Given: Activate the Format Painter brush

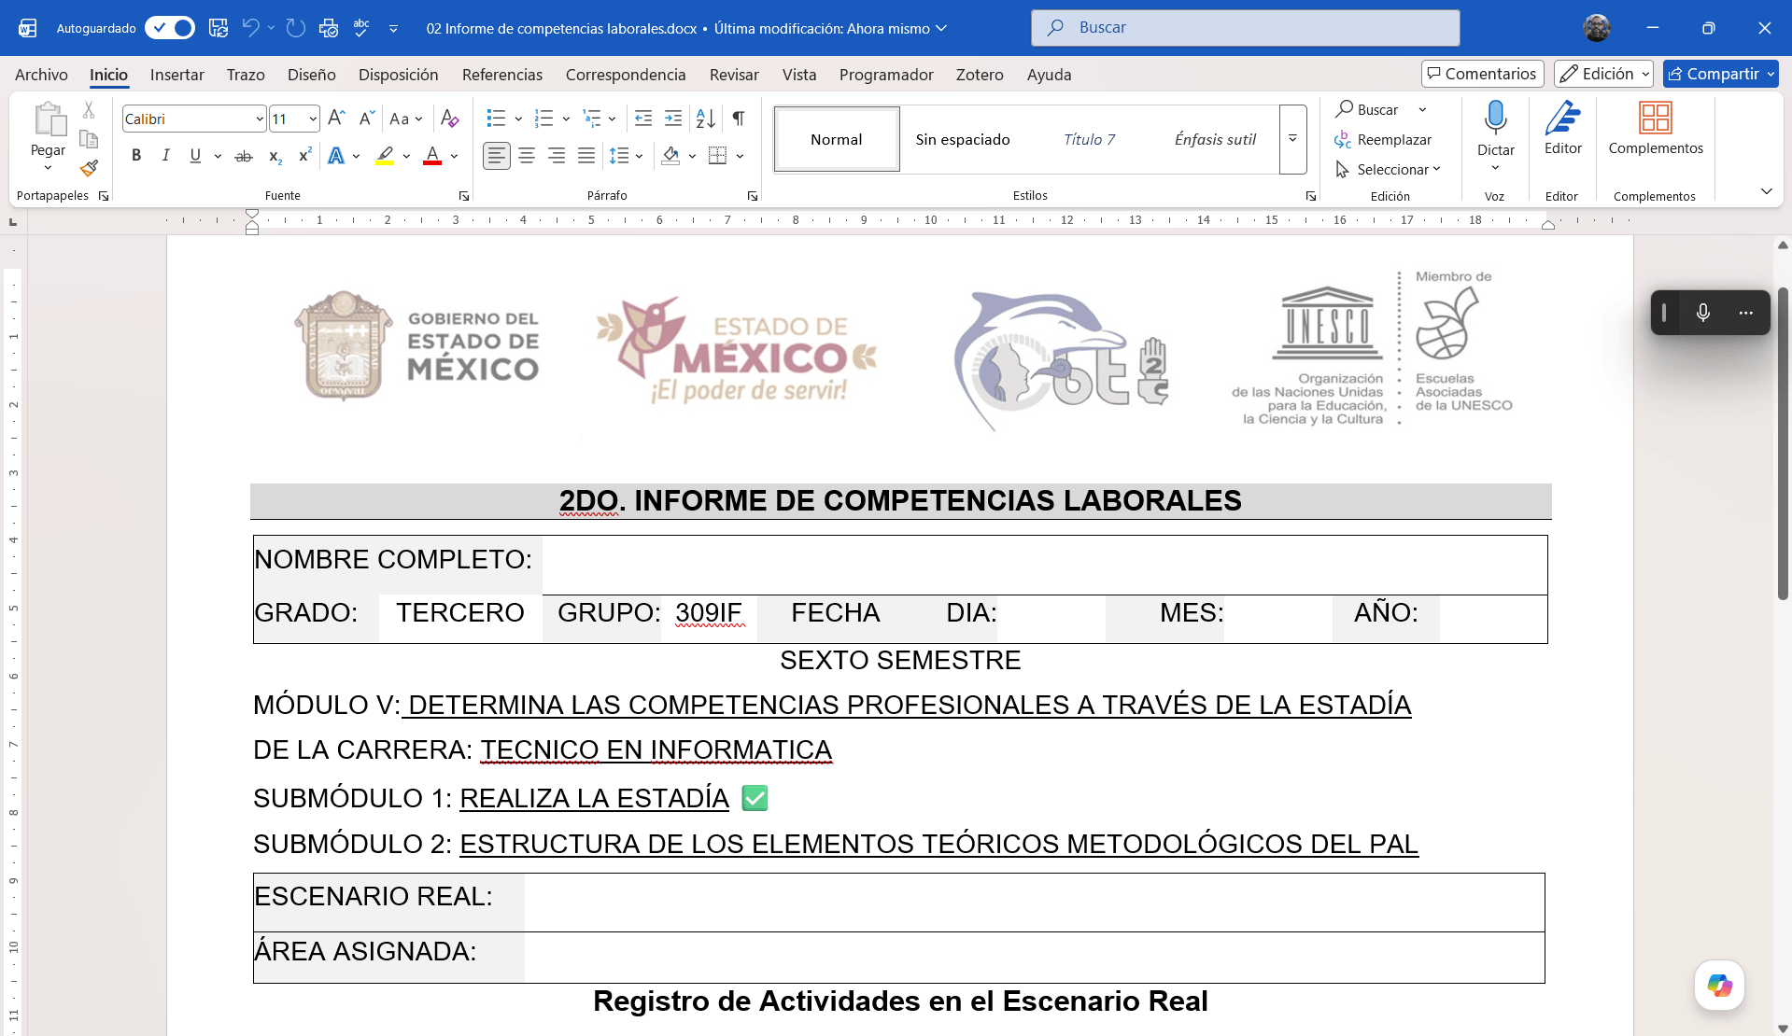Looking at the screenshot, I should coord(89,168).
